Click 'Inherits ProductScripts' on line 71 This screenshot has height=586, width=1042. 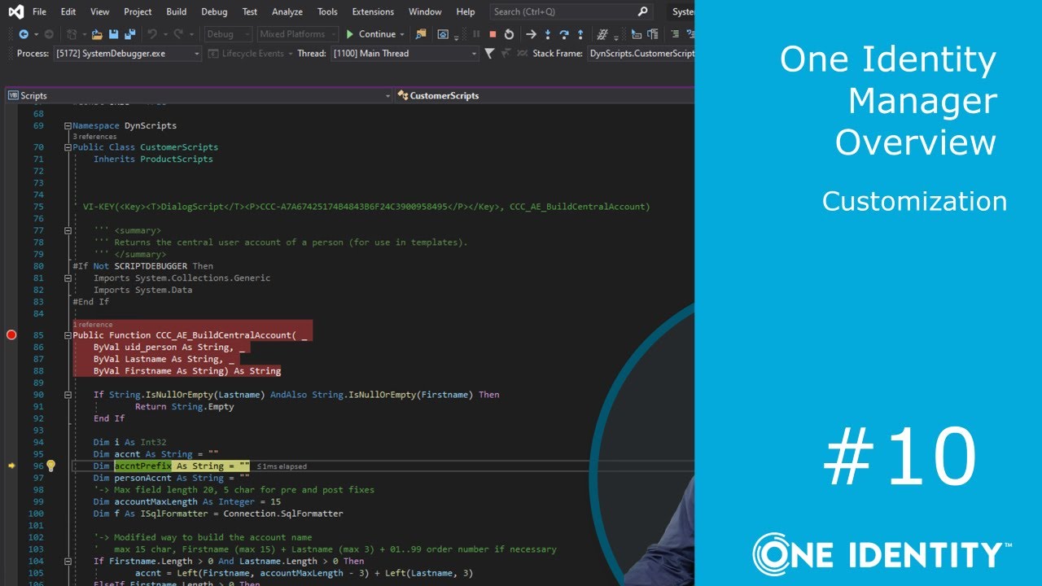click(x=153, y=160)
